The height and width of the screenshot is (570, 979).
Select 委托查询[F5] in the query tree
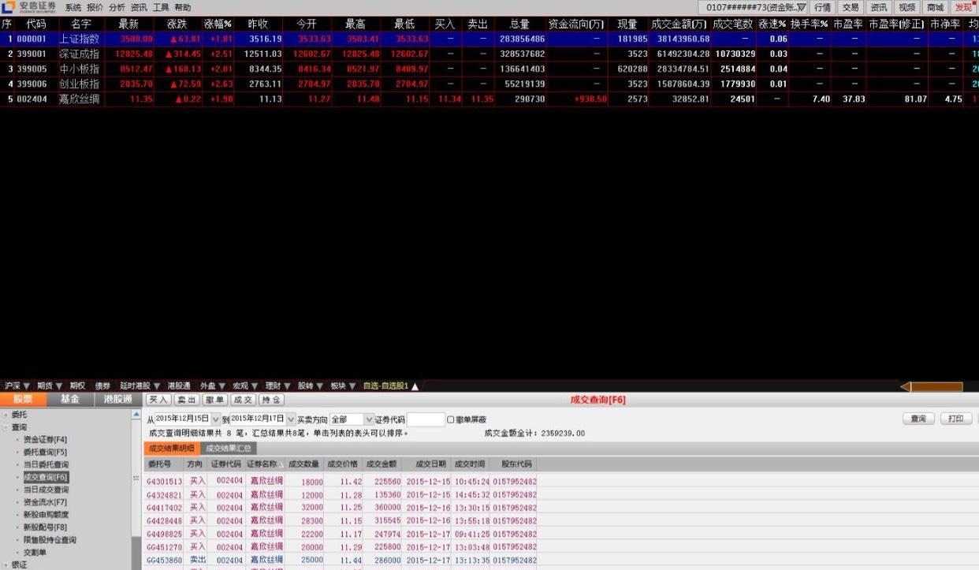pyautogui.click(x=45, y=453)
